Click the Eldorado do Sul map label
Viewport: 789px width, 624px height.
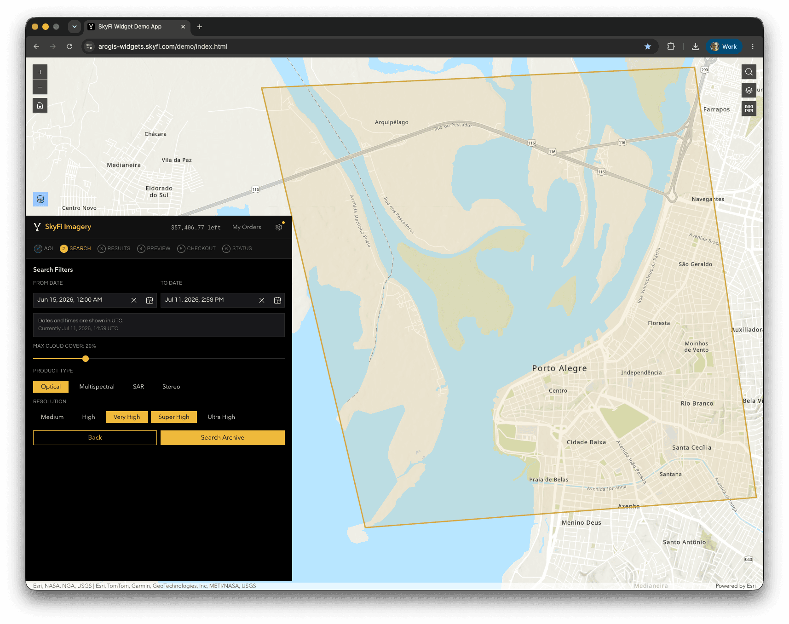pos(159,192)
